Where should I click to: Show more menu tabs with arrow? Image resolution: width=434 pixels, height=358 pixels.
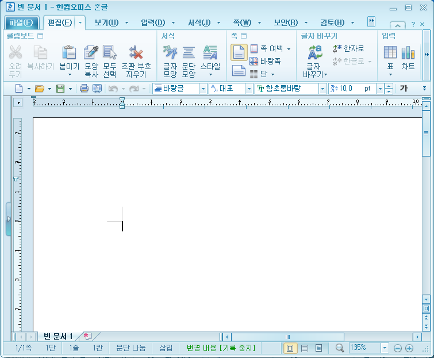coord(371,21)
